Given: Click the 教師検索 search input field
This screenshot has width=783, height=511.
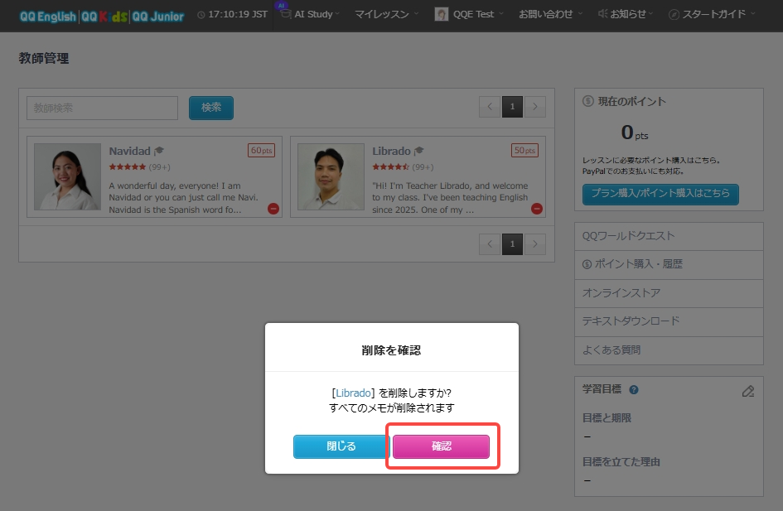Looking at the screenshot, I should pos(101,108).
